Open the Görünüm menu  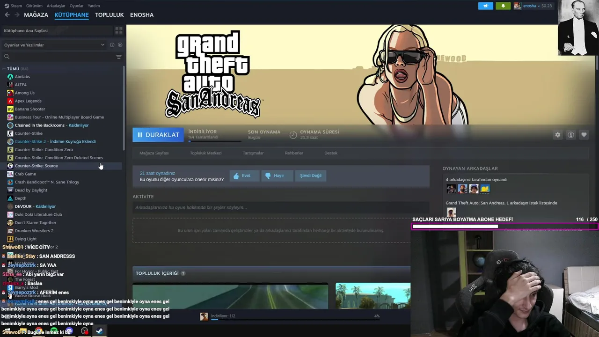(x=34, y=6)
